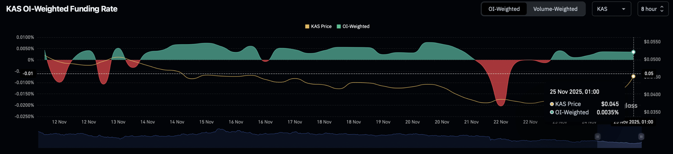
Task: Click the right range slider handle
Action: click(641, 137)
